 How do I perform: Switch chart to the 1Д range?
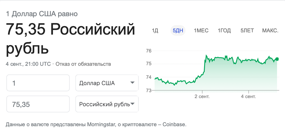[x=155, y=31]
